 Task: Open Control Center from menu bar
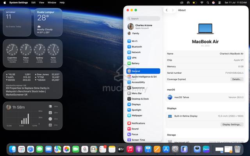[x=220, y=3]
